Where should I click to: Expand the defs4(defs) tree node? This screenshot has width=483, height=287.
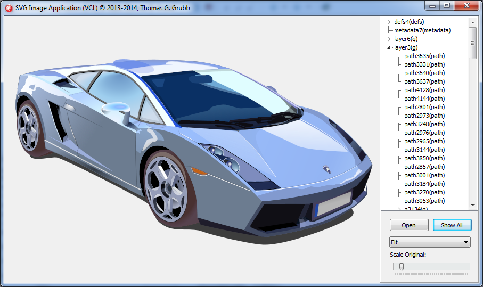click(389, 22)
